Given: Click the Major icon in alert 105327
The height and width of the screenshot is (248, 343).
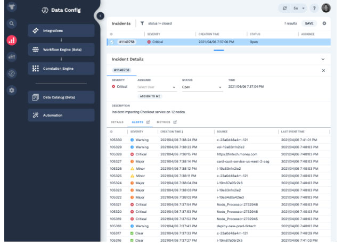Looking at the screenshot, I should coord(132,161).
